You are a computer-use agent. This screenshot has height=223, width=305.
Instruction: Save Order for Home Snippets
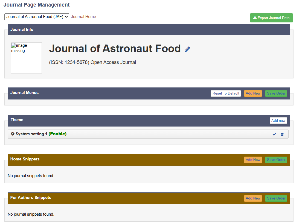(x=276, y=160)
